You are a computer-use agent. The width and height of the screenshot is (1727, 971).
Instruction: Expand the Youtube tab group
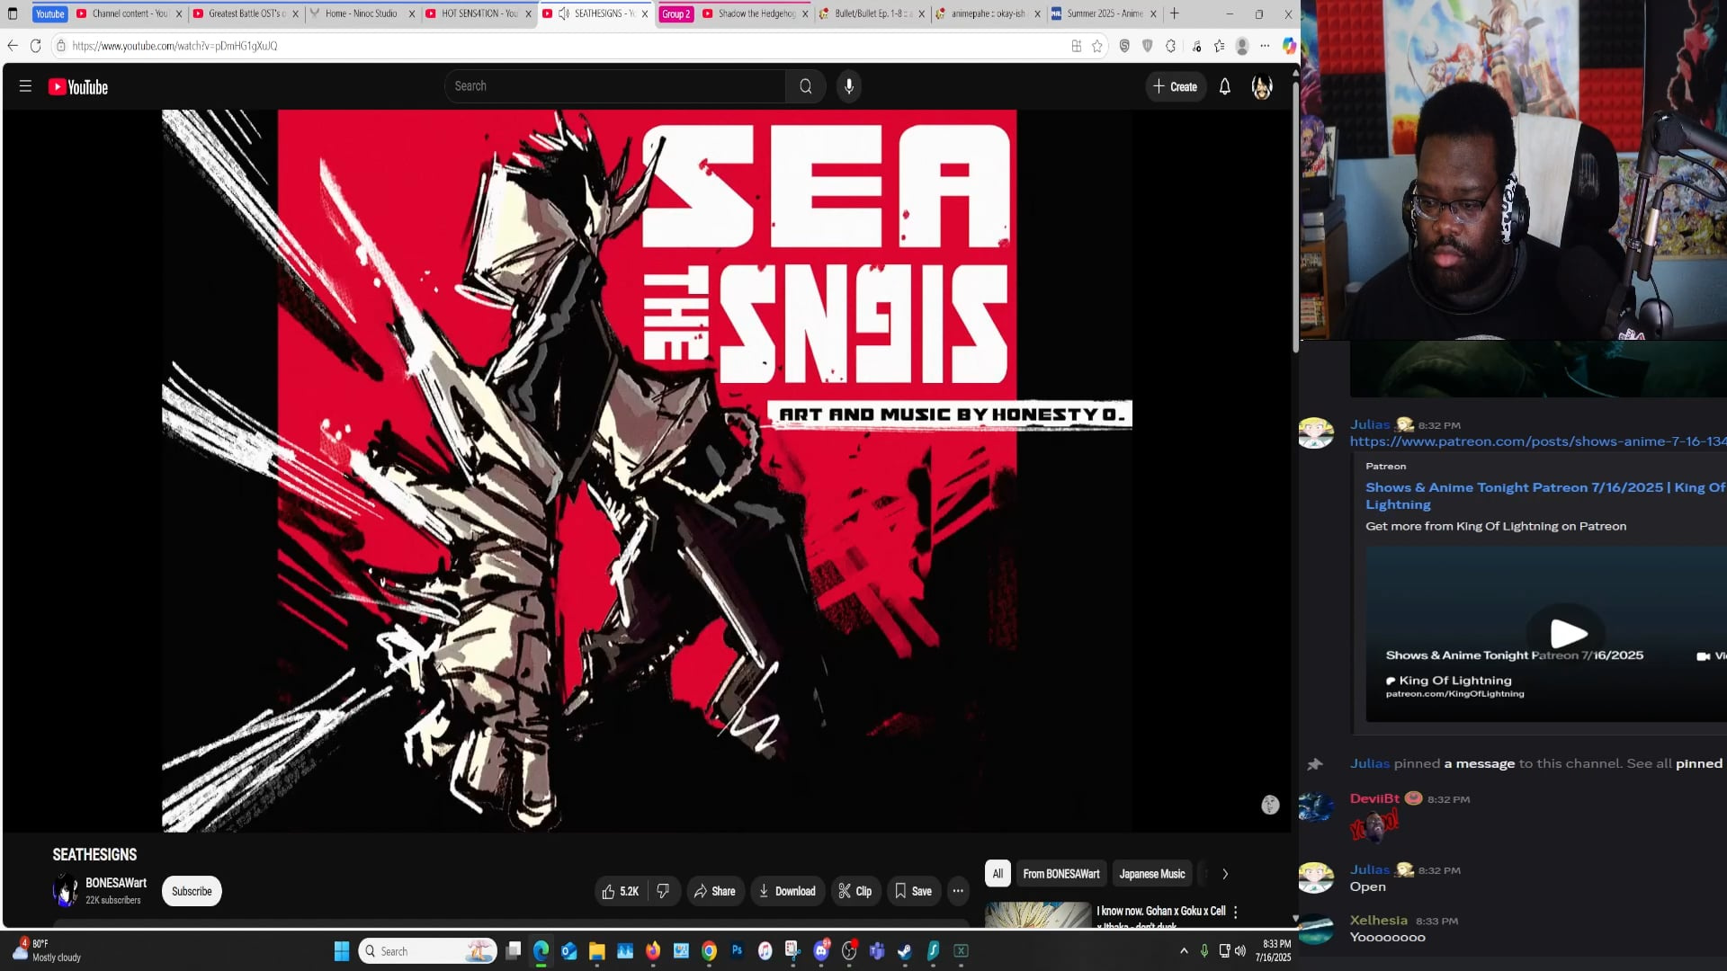(50, 13)
